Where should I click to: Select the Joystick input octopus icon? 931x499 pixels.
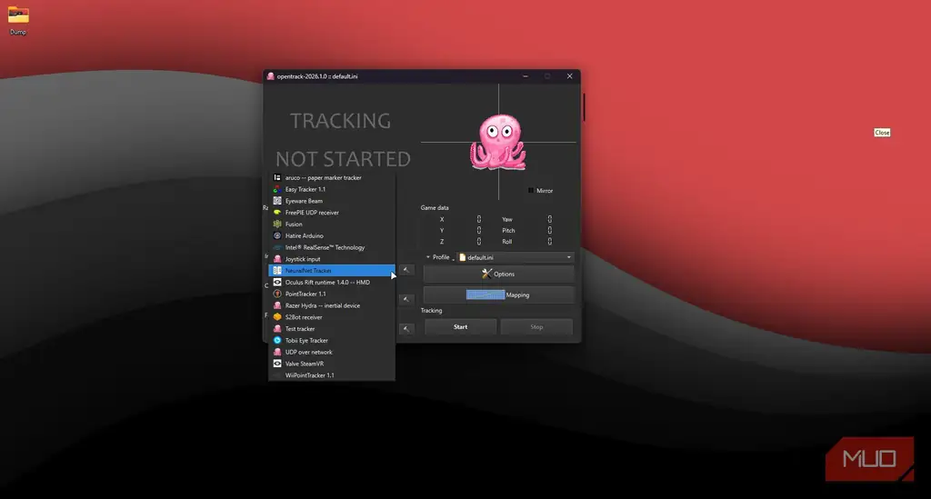tap(277, 259)
